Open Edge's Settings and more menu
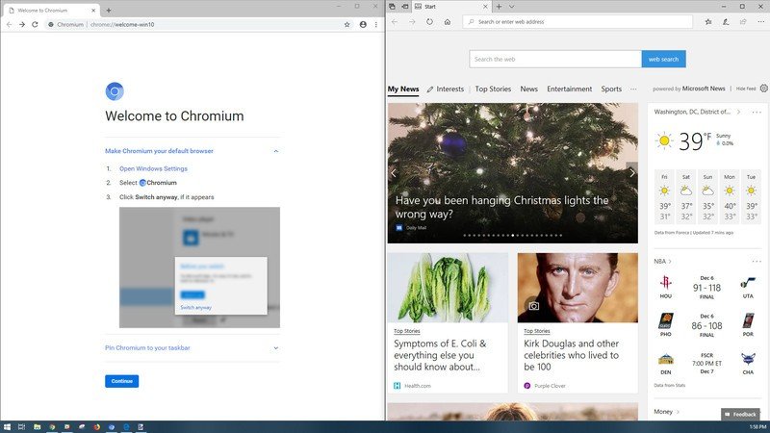The image size is (770, 433). [760, 21]
